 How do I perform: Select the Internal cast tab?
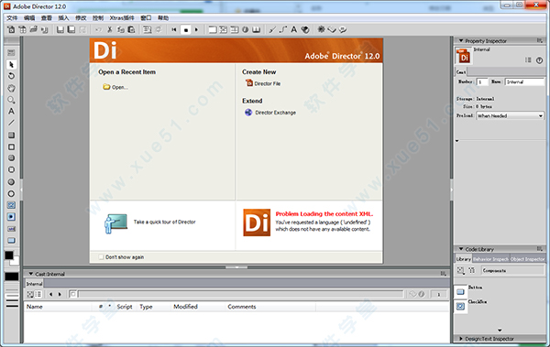[x=34, y=284]
